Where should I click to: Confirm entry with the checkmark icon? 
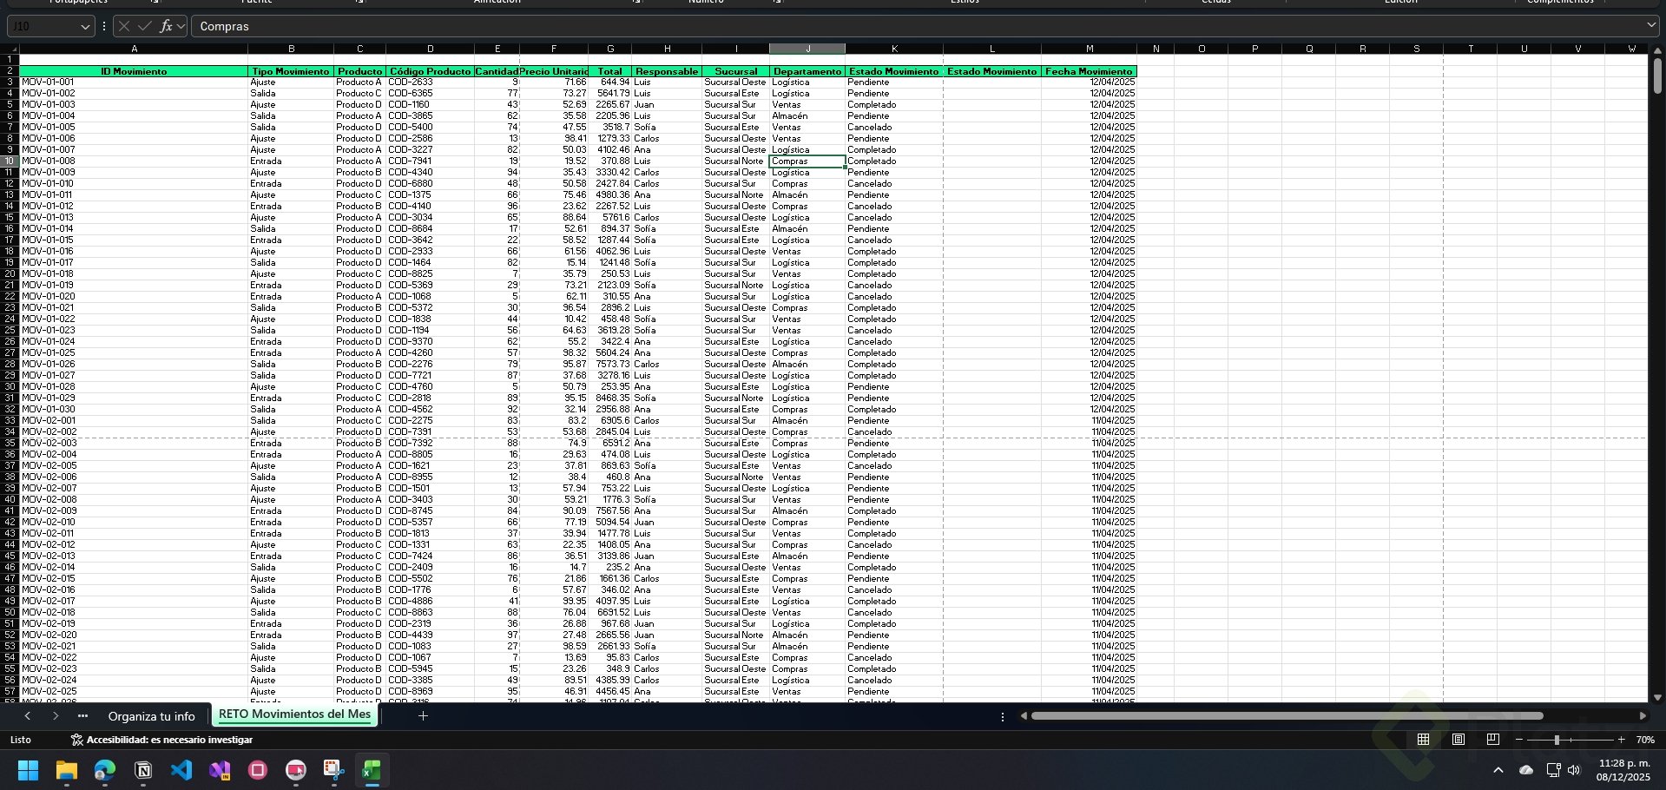click(x=145, y=26)
